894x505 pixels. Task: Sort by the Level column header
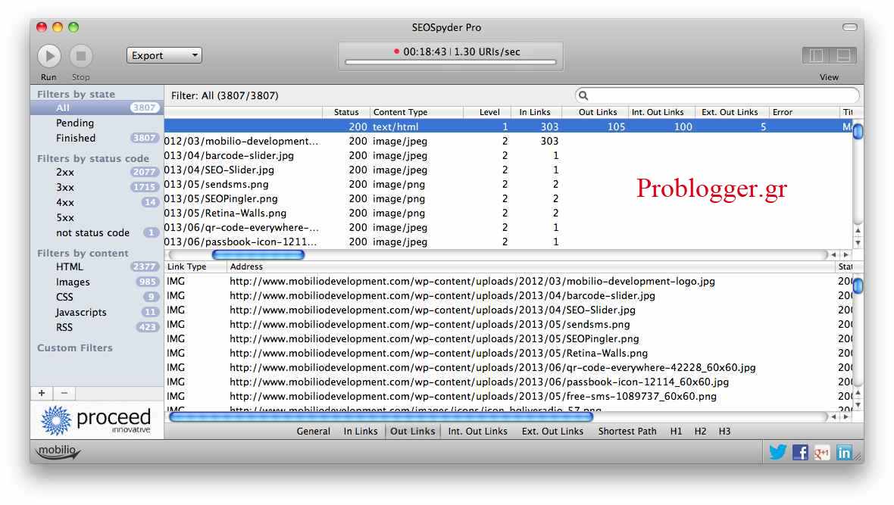pyautogui.click(x=487, y=112)
